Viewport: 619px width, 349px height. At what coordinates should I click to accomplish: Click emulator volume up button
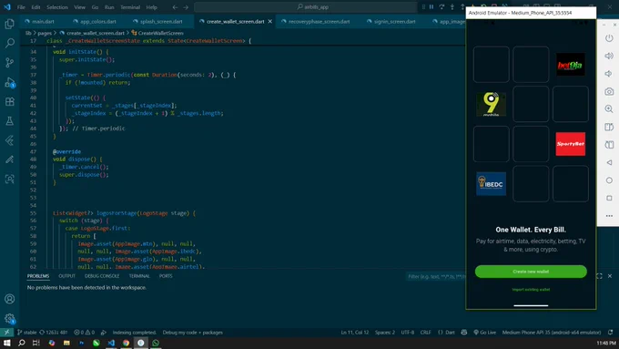click(609, 56)
